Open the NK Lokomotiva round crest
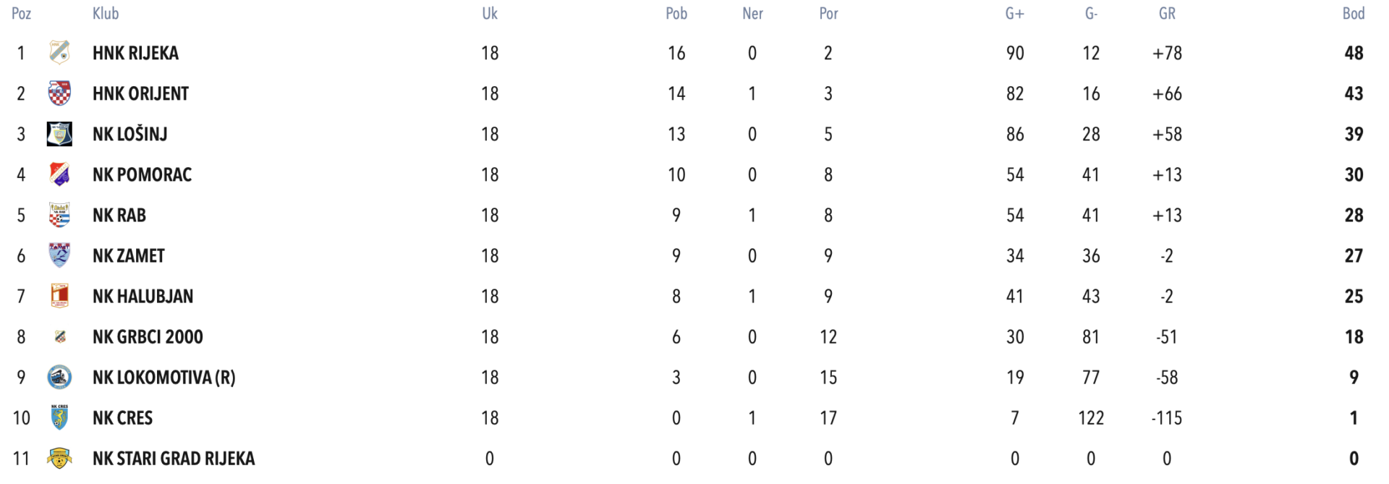This screenshot has height=484, width=1389. point(59,377)
